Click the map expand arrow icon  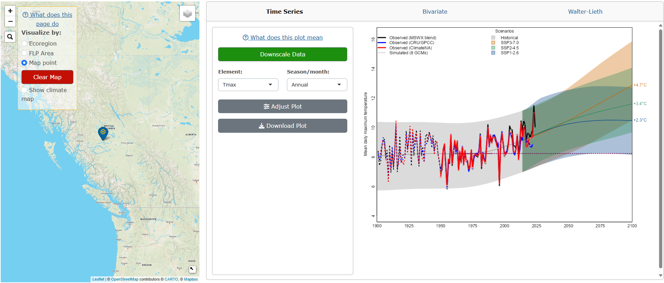coord(192,269)
